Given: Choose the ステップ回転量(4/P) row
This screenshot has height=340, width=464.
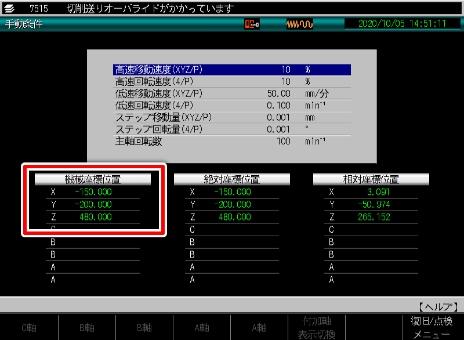Looking at the screenshot, I should 232,129.
